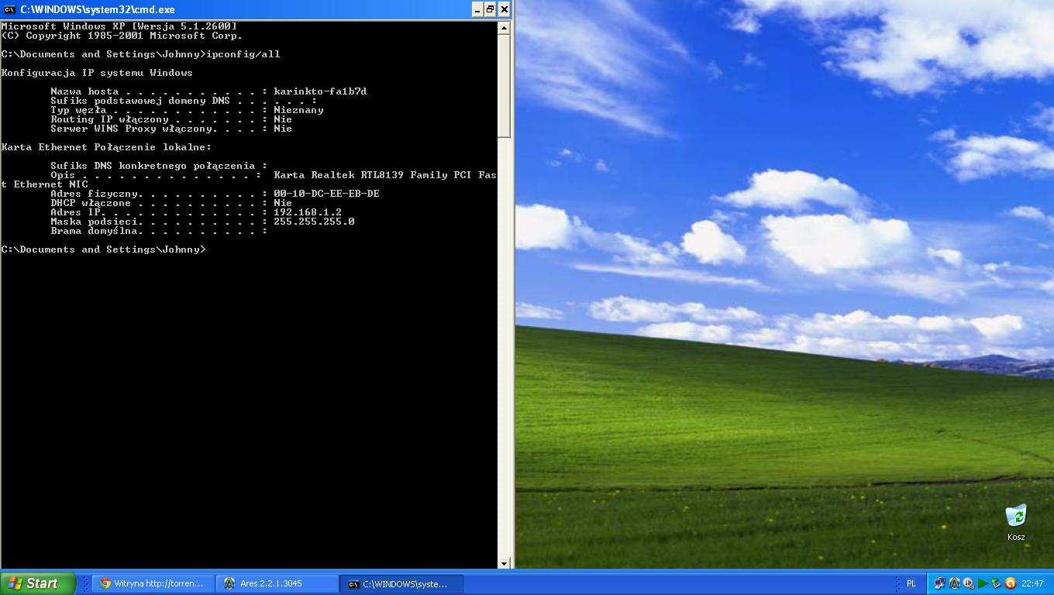Switch to the Chrome Witryna http://torren taskbar button

point(153,583)
